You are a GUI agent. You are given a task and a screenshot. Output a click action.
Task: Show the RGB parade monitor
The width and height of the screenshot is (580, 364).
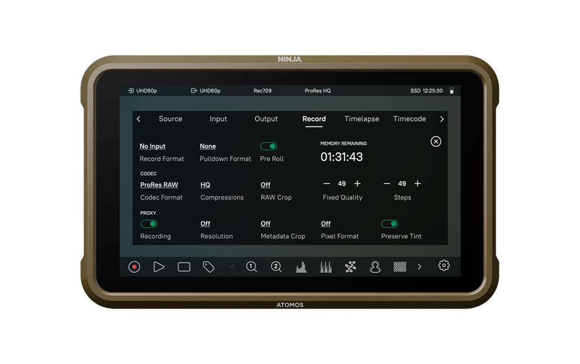[326, 267]
